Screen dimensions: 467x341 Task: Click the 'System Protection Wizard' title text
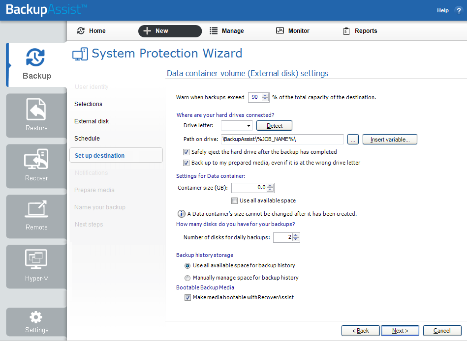(x=167, y=54)
